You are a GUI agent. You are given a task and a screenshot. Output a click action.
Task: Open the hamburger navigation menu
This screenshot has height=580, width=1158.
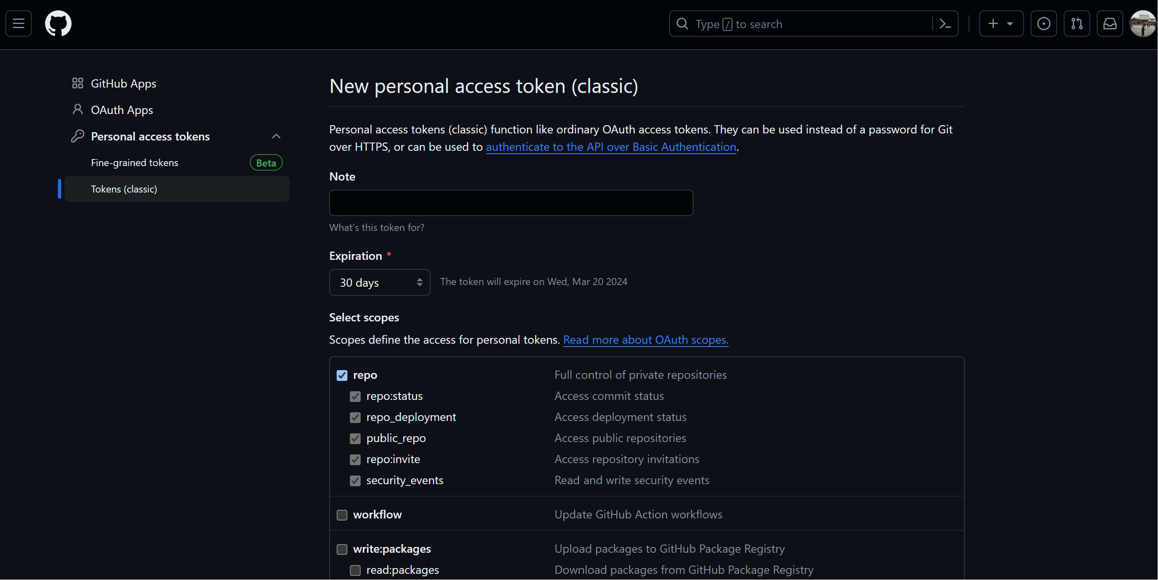(19, 24)
